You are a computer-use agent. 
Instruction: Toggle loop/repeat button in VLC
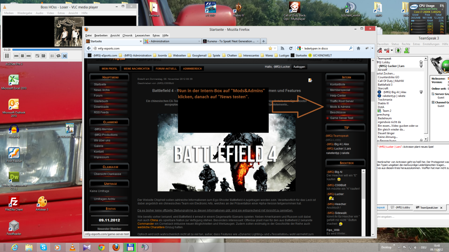58,56
